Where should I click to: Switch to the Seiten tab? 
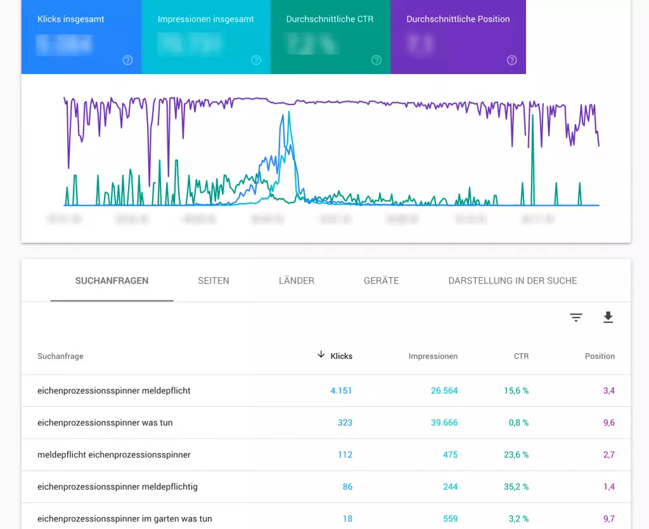click(x=214, y=280)
